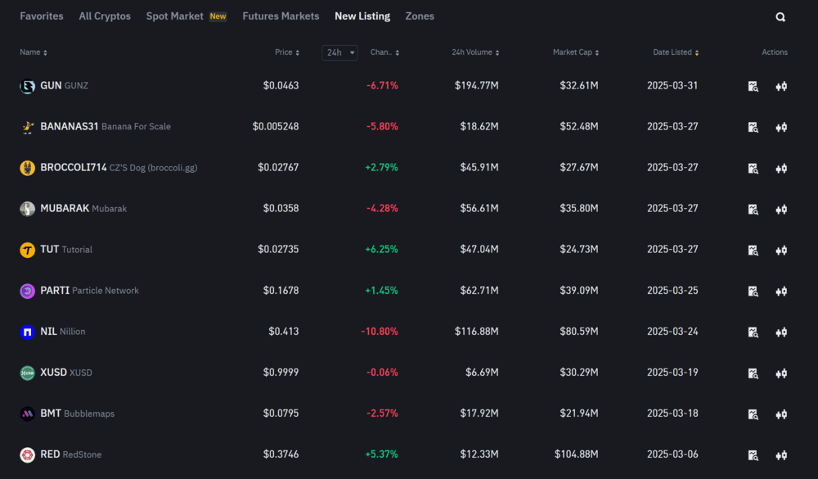
Task: Click trade icon for RED row
Action: point(781,455)
